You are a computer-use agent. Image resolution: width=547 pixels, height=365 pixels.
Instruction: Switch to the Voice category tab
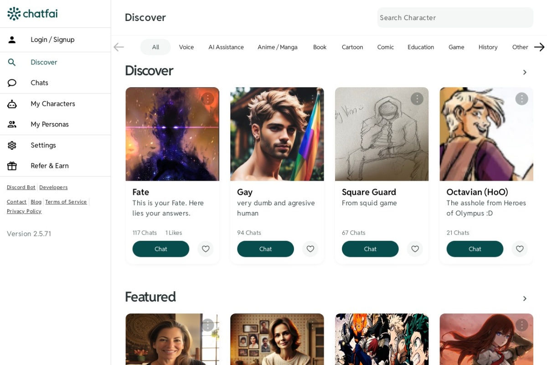click(x=186, y=47)
